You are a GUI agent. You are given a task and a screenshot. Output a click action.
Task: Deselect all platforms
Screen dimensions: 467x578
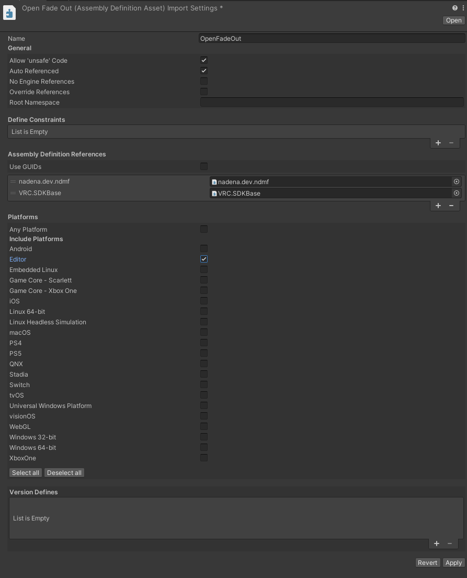tap(64, 472)
